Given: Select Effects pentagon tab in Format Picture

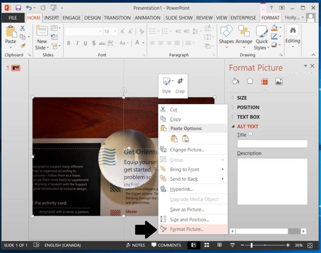Looking at the screenshot, I should click(250, 82).
